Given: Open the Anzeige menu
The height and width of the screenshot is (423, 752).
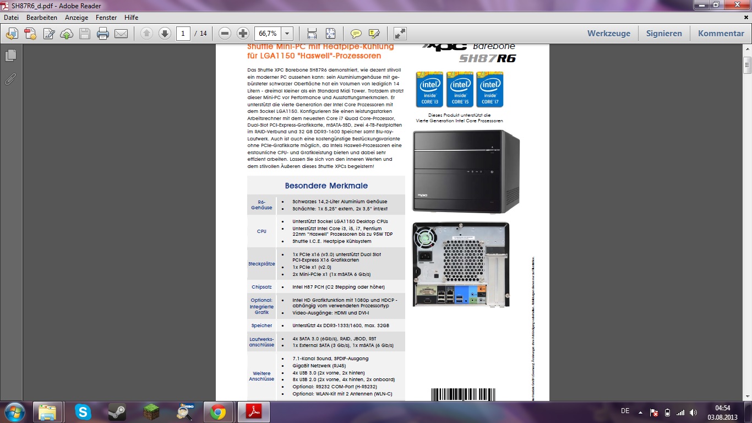Looking at the screenshot, I should [x=77, y=18].
